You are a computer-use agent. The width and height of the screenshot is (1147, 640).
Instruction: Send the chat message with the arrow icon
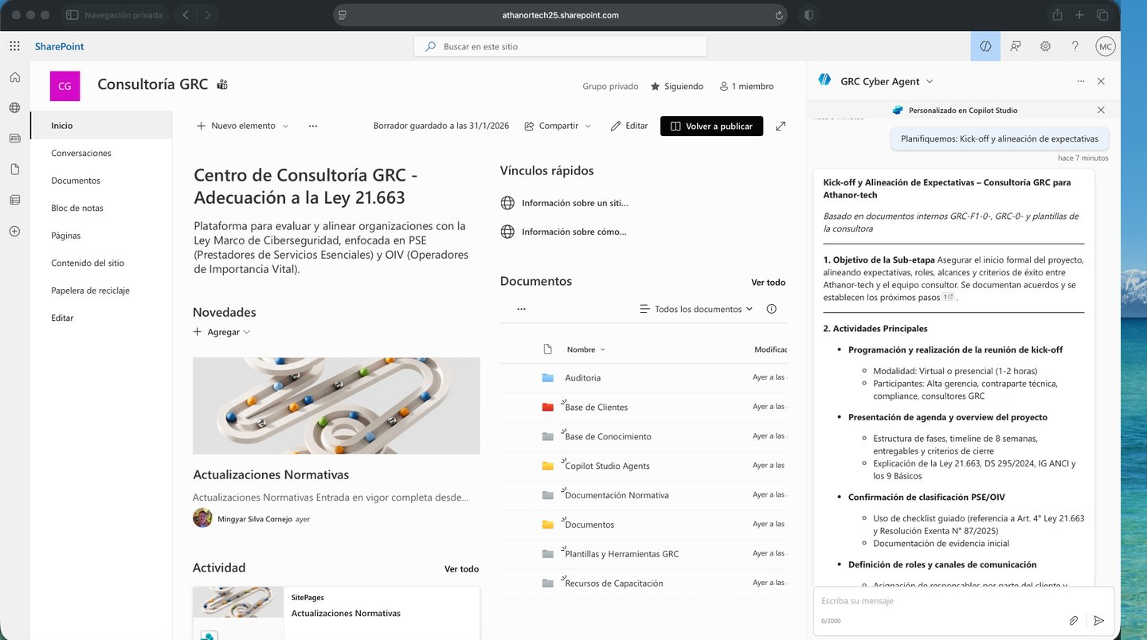pyautogui.click(x=1099, y=620)
